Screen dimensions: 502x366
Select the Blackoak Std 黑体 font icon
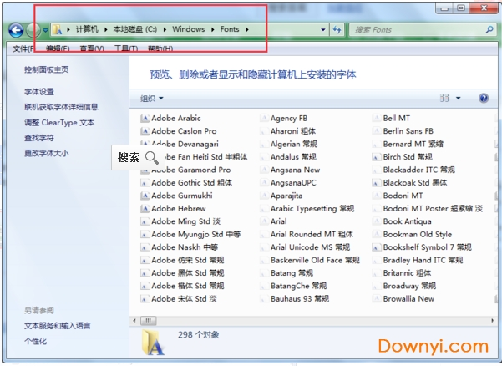pyautogui.click(x=377, y=183)
